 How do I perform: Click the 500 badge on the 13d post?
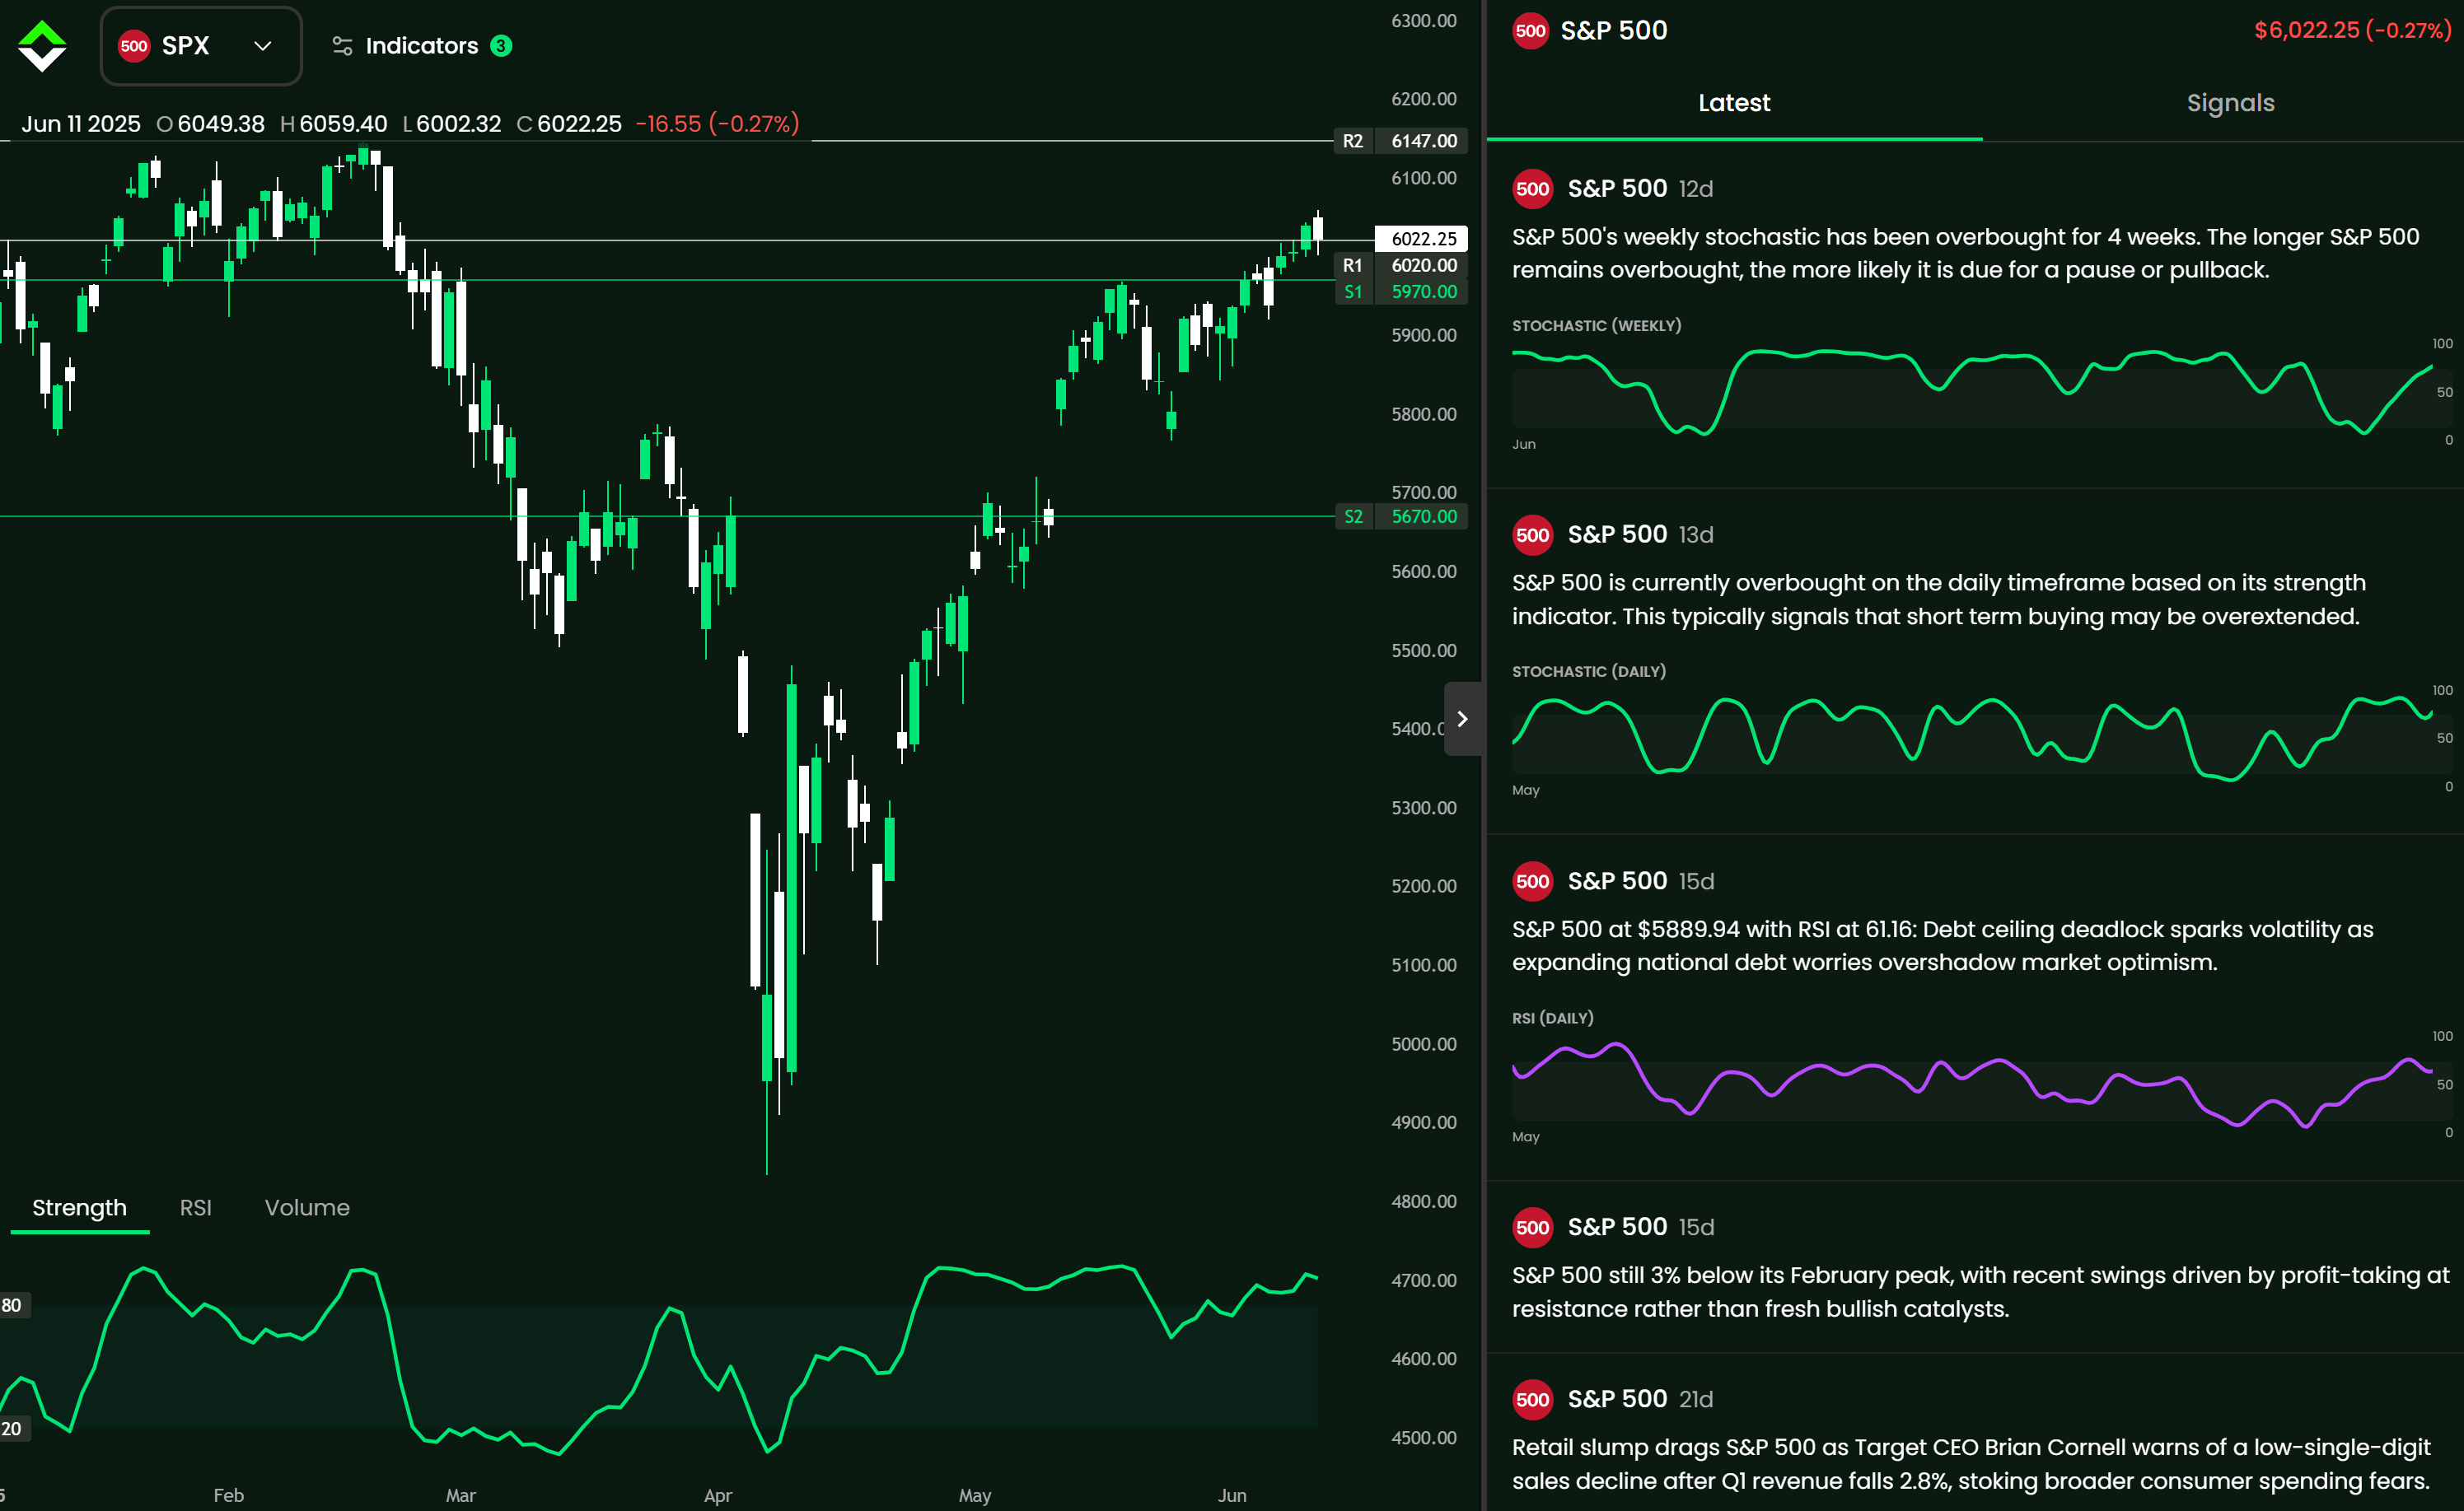[x=1532, y=534]
